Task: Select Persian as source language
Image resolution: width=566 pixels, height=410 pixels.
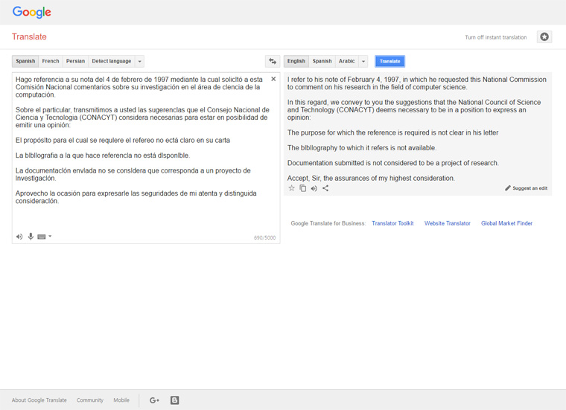Action: coord(75,61)
